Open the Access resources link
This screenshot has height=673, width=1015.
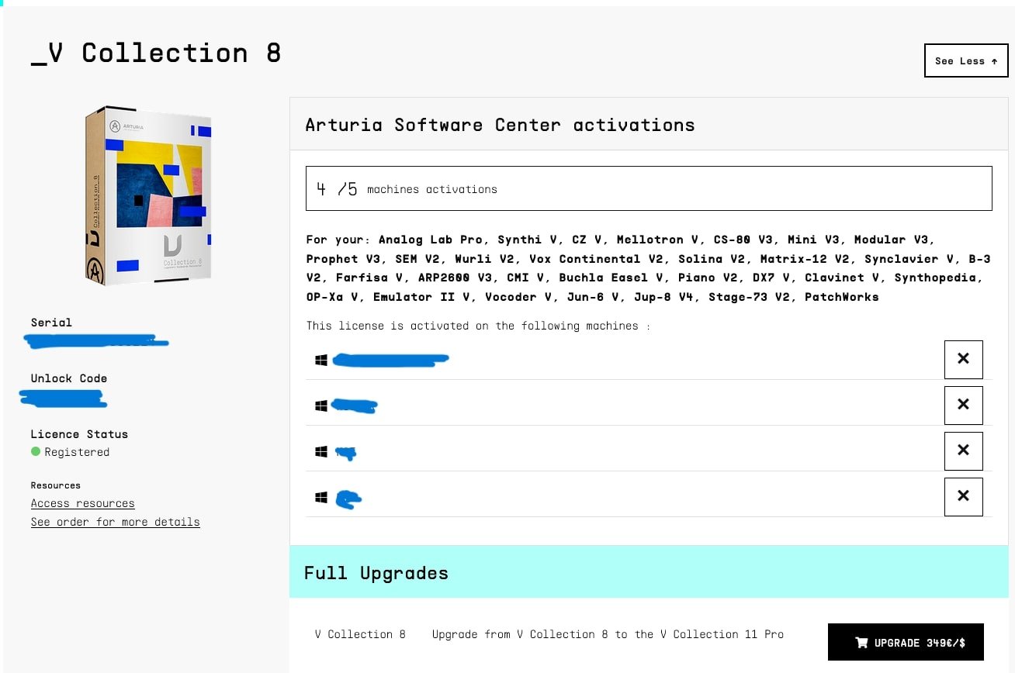[82, 503]
